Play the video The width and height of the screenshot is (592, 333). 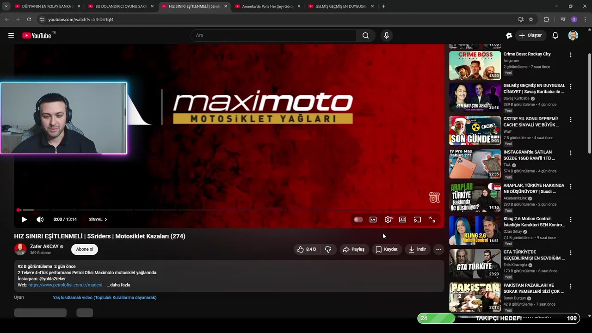[24, 220]
